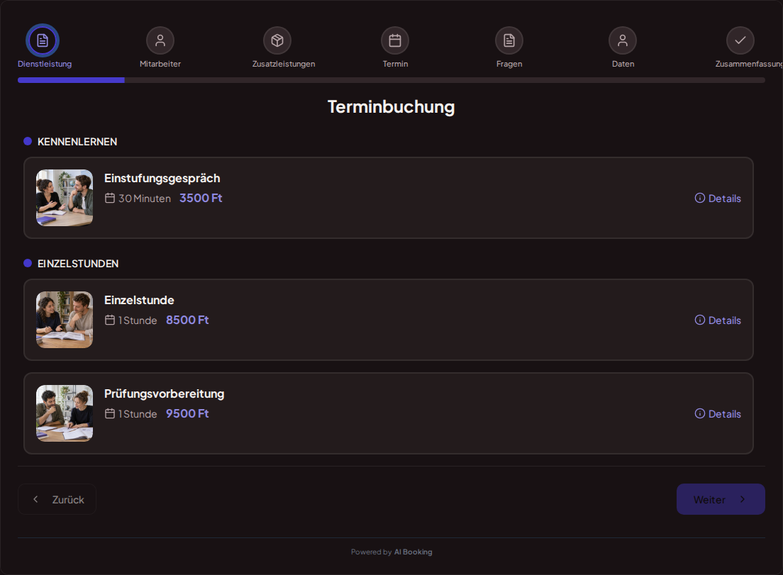Select the Einstufungsgespräch service card
Viewport: 783px width, 575px height.
point(389,198)
